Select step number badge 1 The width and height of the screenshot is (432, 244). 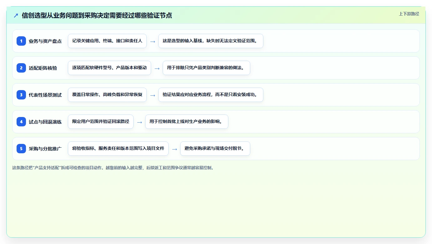coord(21,41)
